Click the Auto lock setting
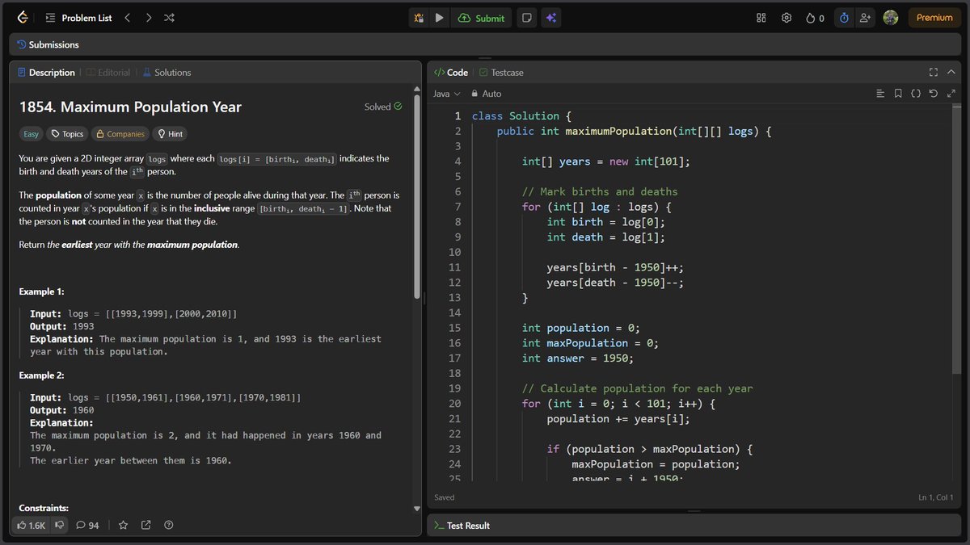The image size is (970, 545). coord(487,94)
